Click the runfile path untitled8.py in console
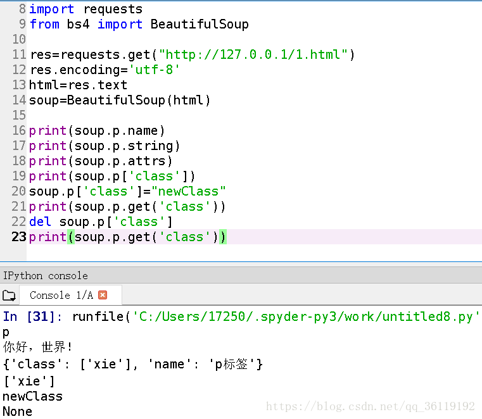Image resolution: width=482 pixels, height=419 pixels. [306, 316]
